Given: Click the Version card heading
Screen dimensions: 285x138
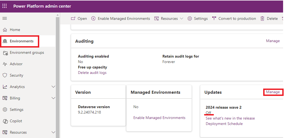Looking at the screenshot, I should pyautogui.click(x=83, y=92).
